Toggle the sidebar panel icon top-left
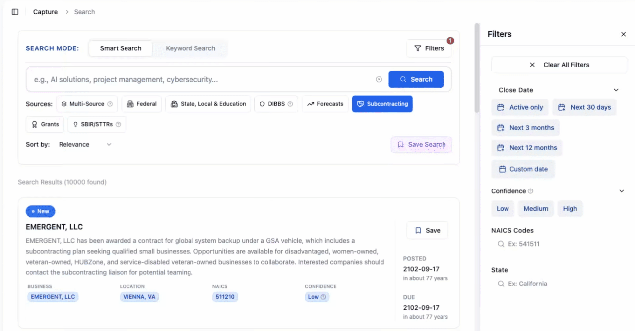Image resolution: width=635 pixels, height=331 pixels. [14, 11]
